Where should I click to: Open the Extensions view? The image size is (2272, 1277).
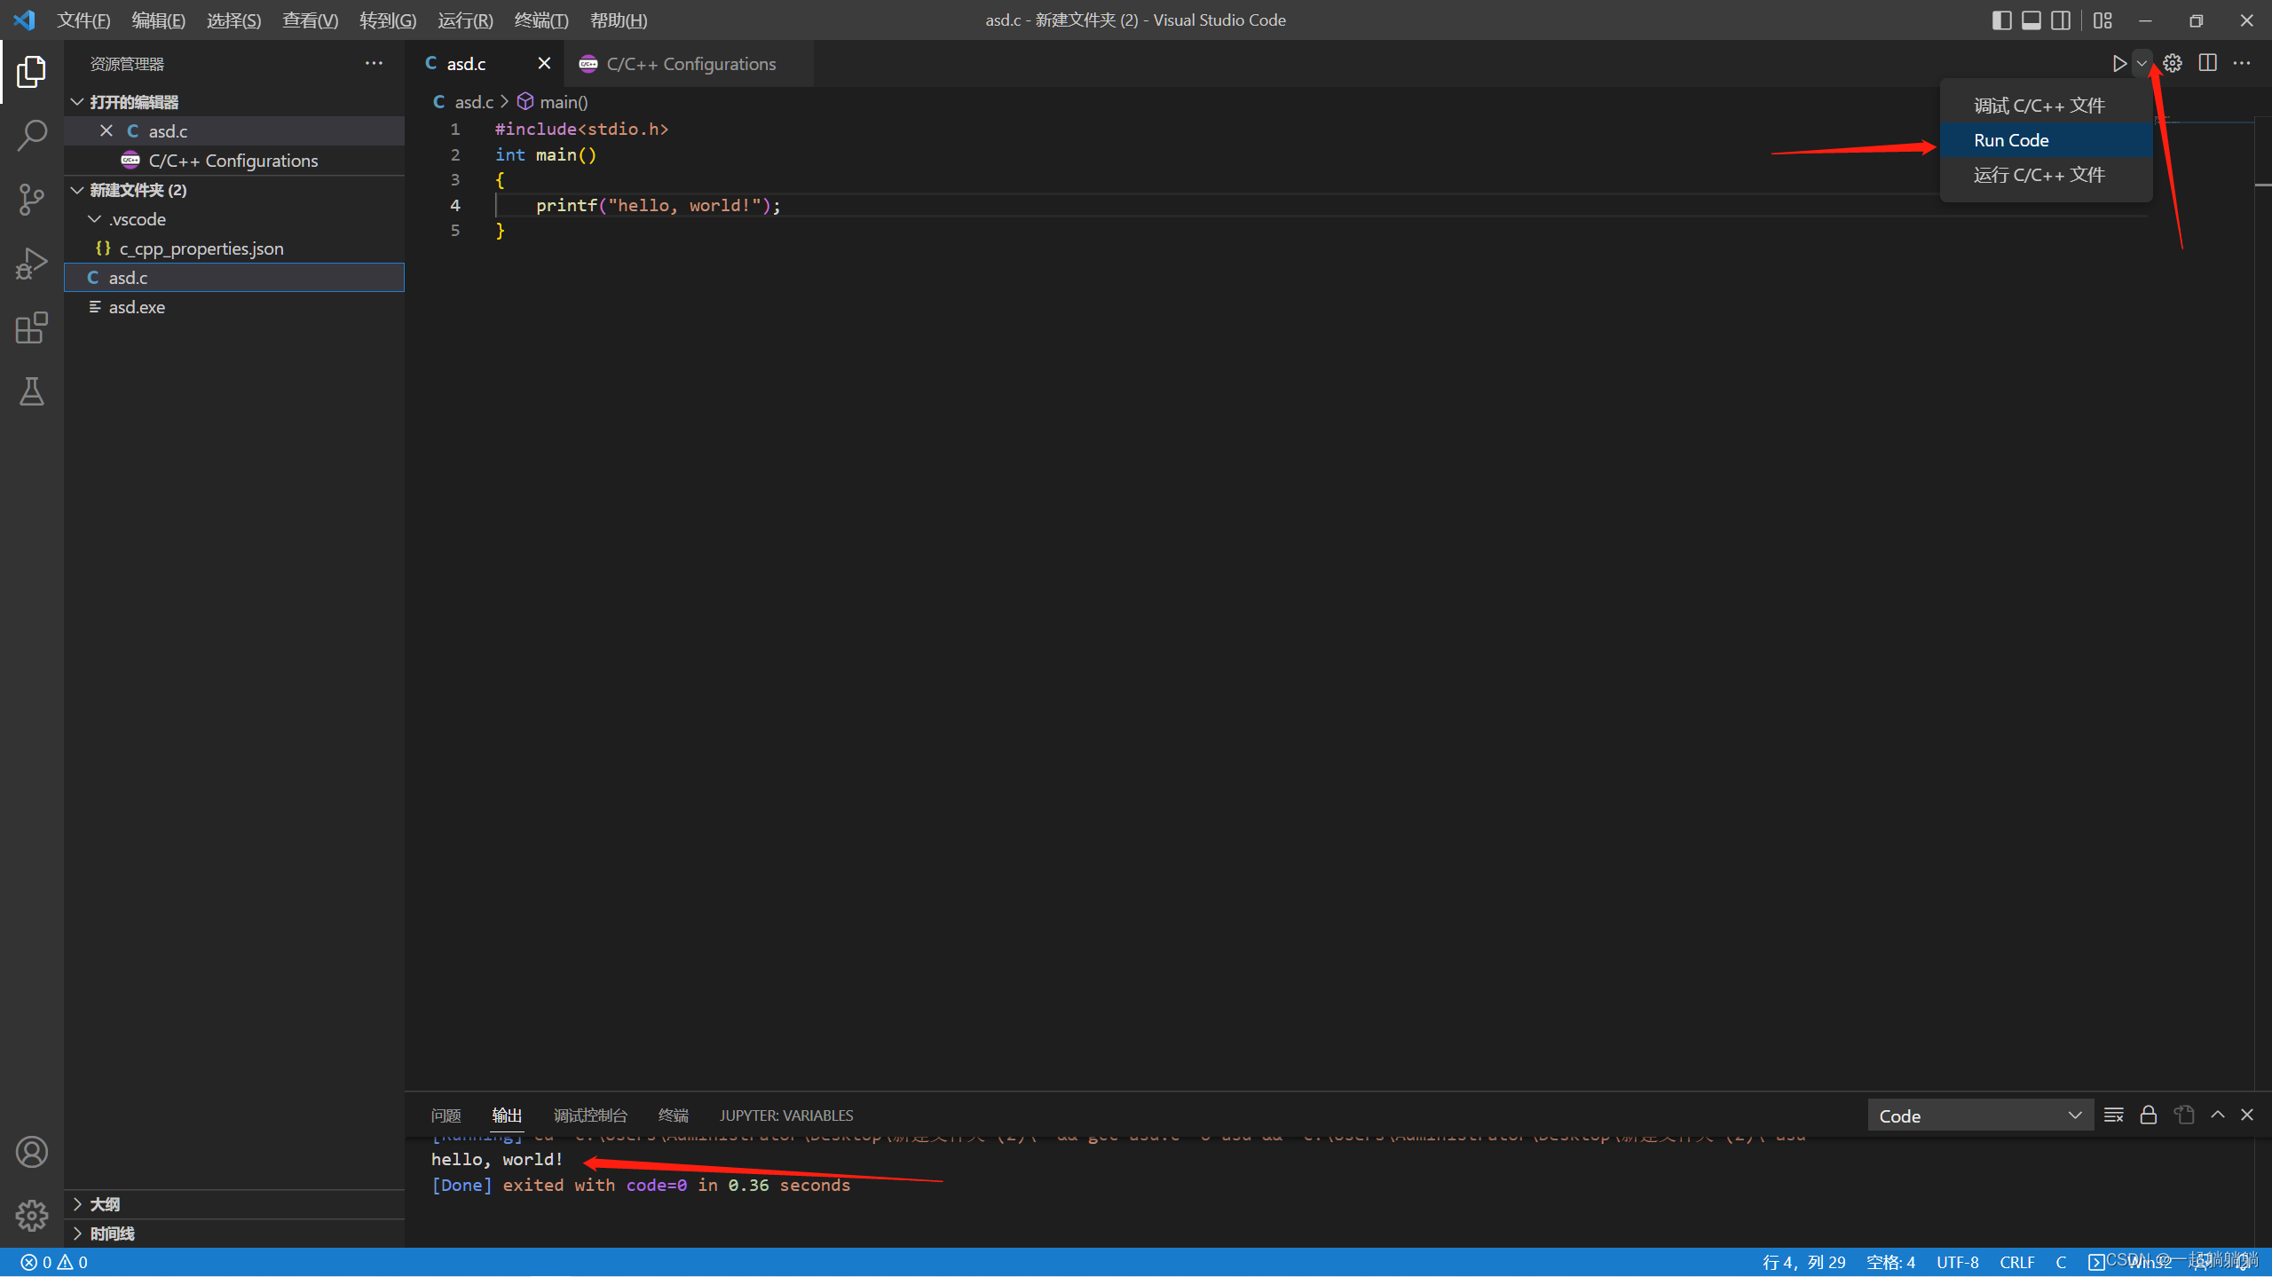pos(32,327)
